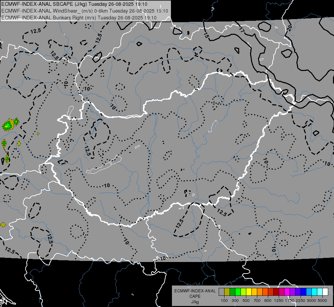334x307 pixels.
Task: Click the legend value 1250
Action: [x=279, y=301]
